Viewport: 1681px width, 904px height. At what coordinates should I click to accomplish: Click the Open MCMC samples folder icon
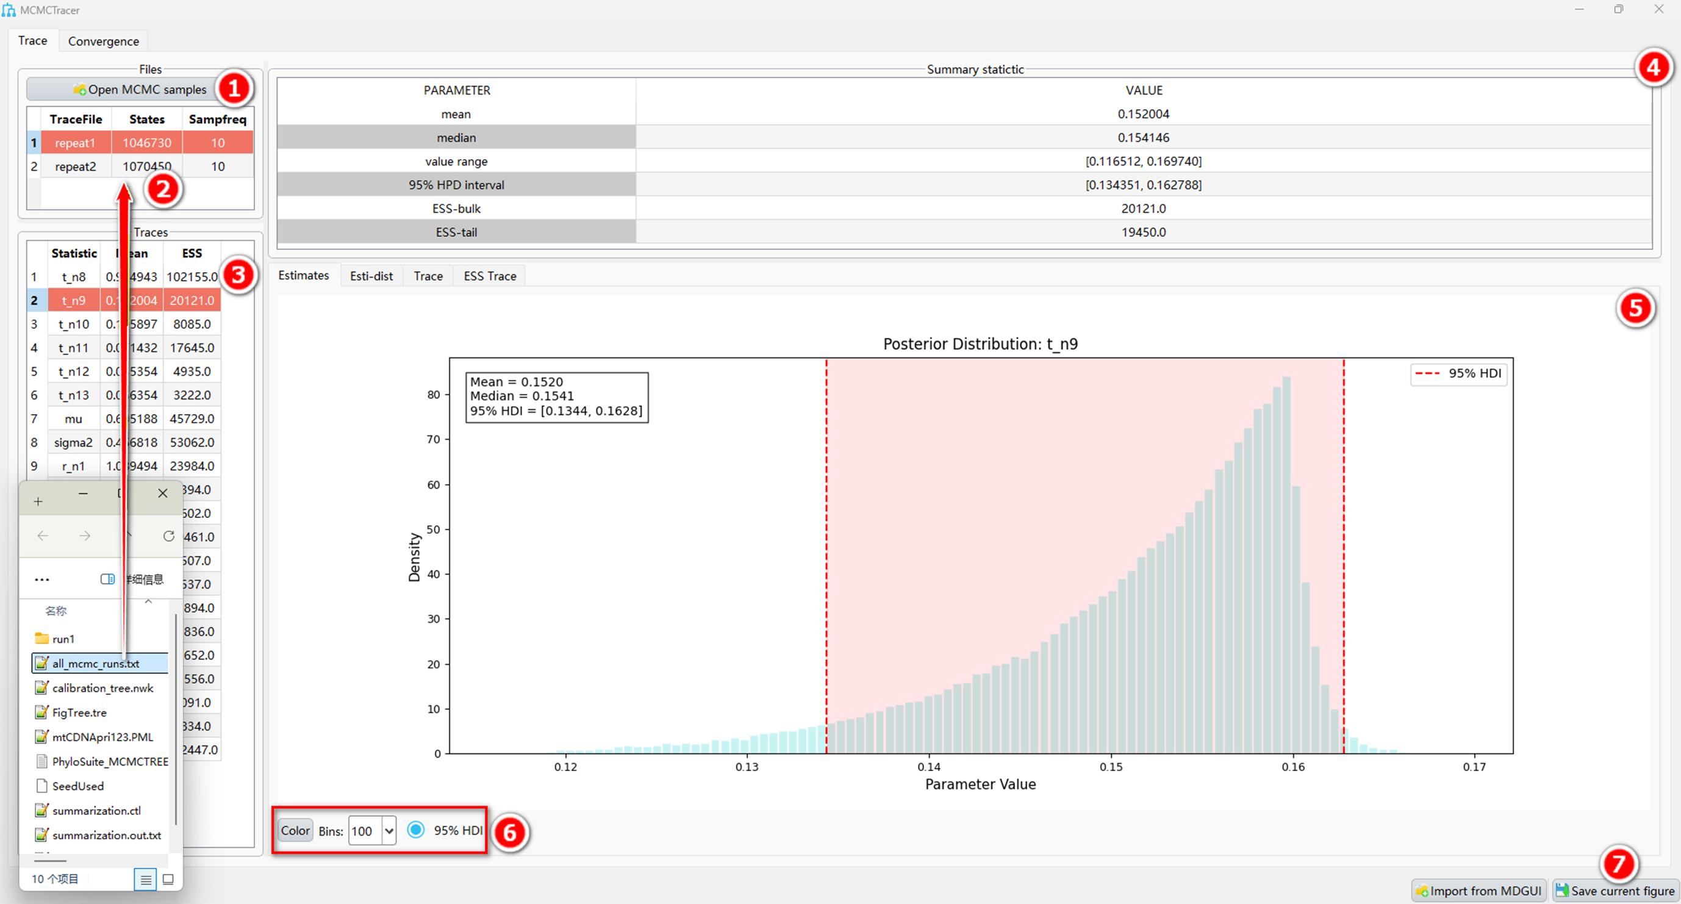coord(80,90)
